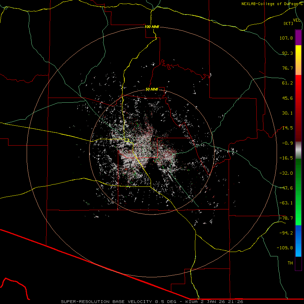The height and width of the screenshot is (304, 304).
Task: Select the 92.3 value on the velocity scale
Action: point(287,53)
